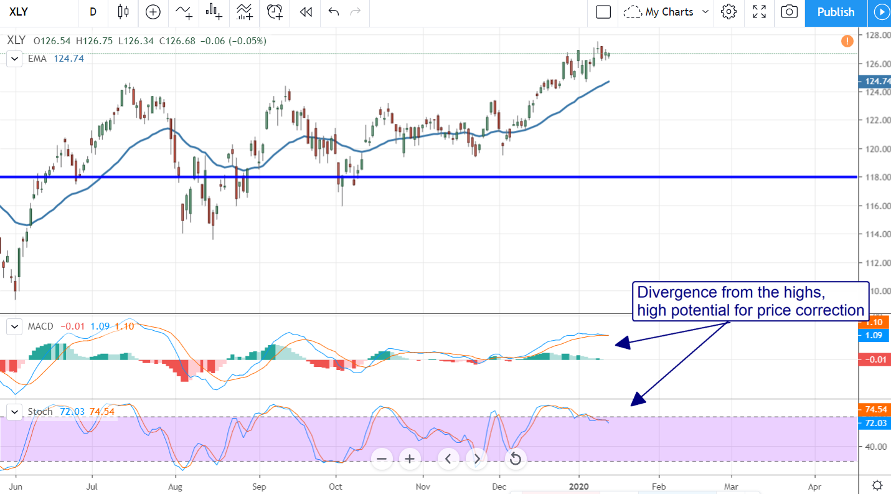Select the MACD label text
The width and height of the screenshot is (891, 494).
click(x=40, y=326)
